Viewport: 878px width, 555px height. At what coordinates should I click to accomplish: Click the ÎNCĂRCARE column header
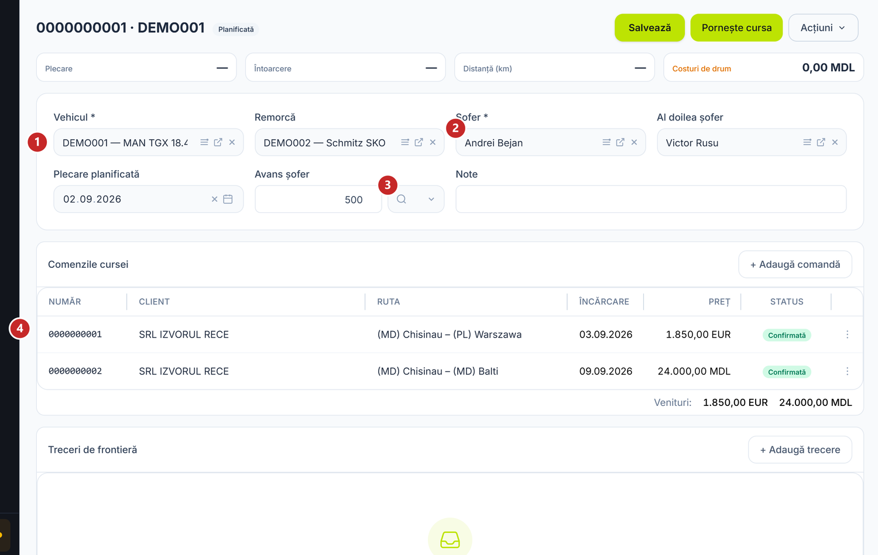pyautogui.click(x=604, y=302)
